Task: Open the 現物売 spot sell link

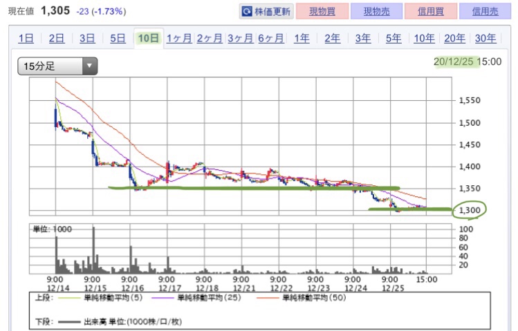Action: 377,12
